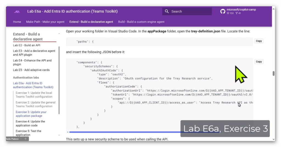The width and height of the screenshot is (281, 147).
Task: Collapse the Extend sidebar section arrow
Action: tap(59, 34)
